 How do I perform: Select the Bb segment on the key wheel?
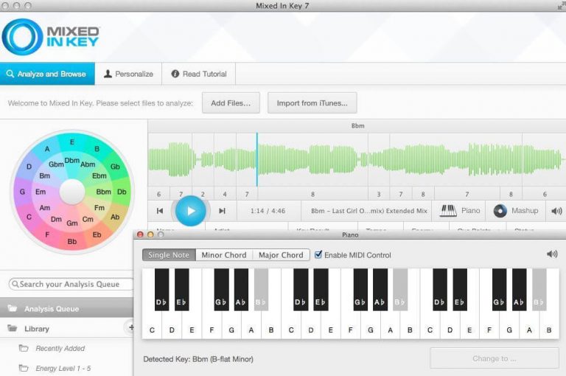(x=71, y=241)
